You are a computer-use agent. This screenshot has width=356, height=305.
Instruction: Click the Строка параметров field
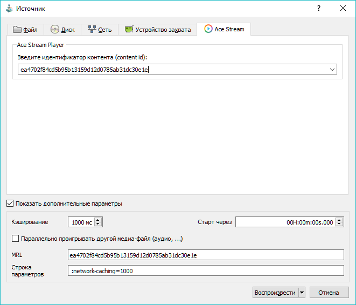click(206, 270)
